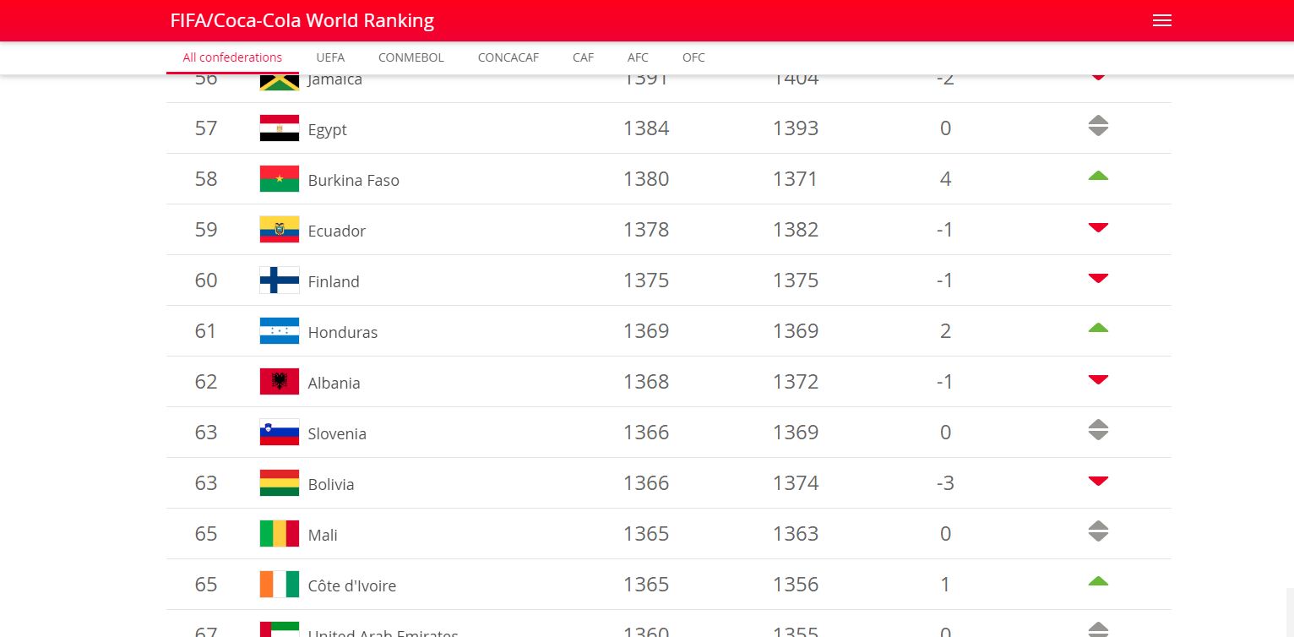Select the All confederations tab
Screen dimensions: 1294x637
232,57
